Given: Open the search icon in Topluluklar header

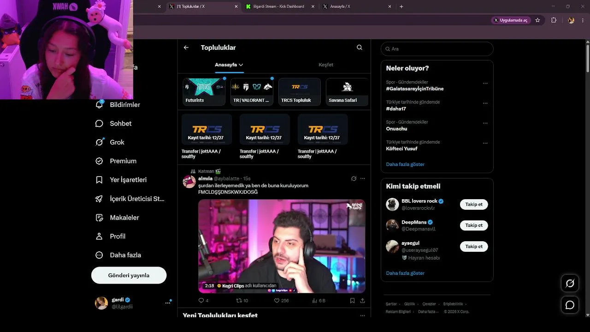Looking at the screenshot, I should 360,47.
